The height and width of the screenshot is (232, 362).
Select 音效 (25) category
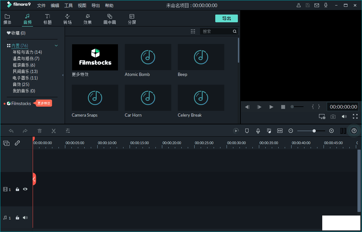[x=21, y=84]
